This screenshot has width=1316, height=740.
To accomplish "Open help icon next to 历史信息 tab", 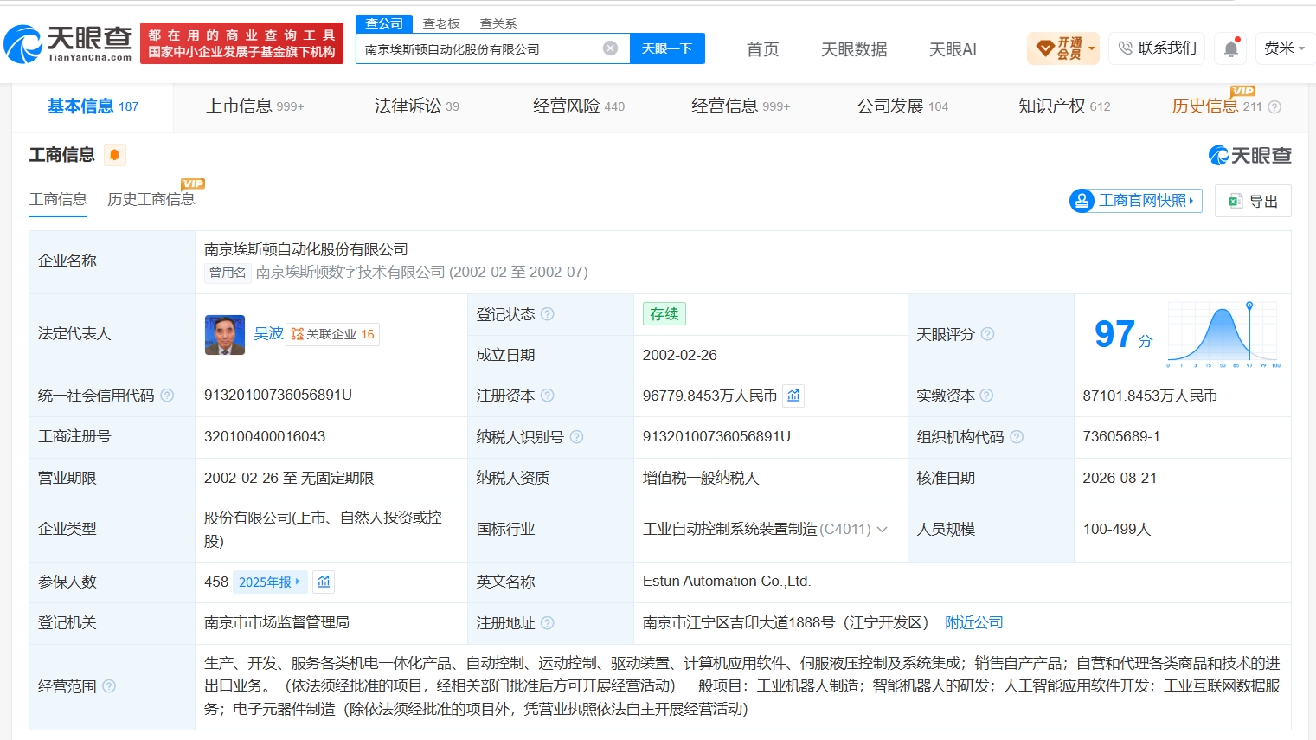I will [1274, 107].
